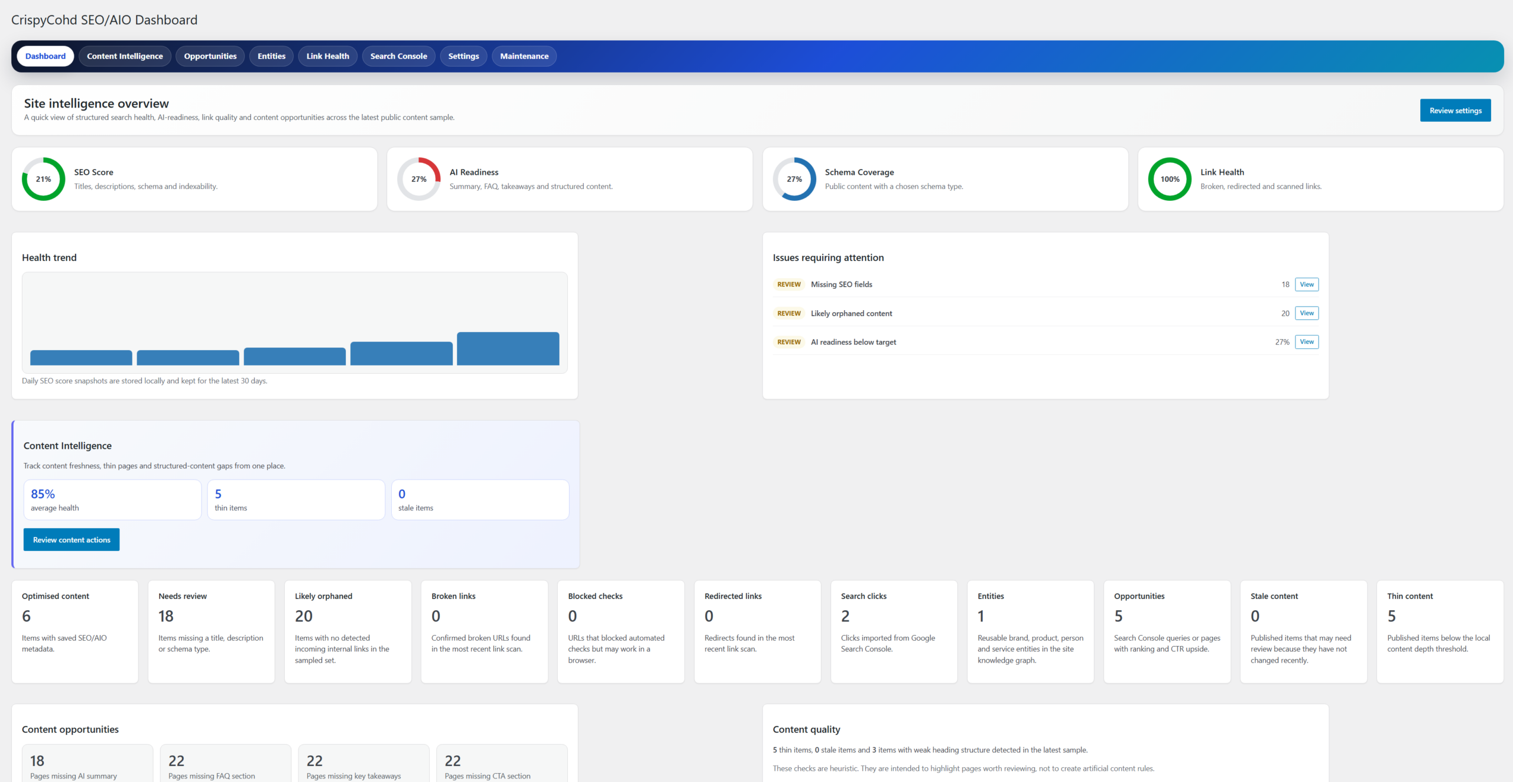Click Review content actions button
This screenshot has width=1513, height=782.
point(72,539)
